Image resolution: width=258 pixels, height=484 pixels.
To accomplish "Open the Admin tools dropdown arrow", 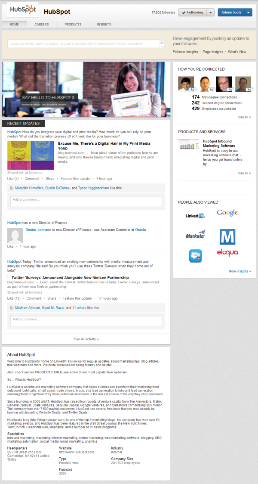I will [x=249, y=12].
